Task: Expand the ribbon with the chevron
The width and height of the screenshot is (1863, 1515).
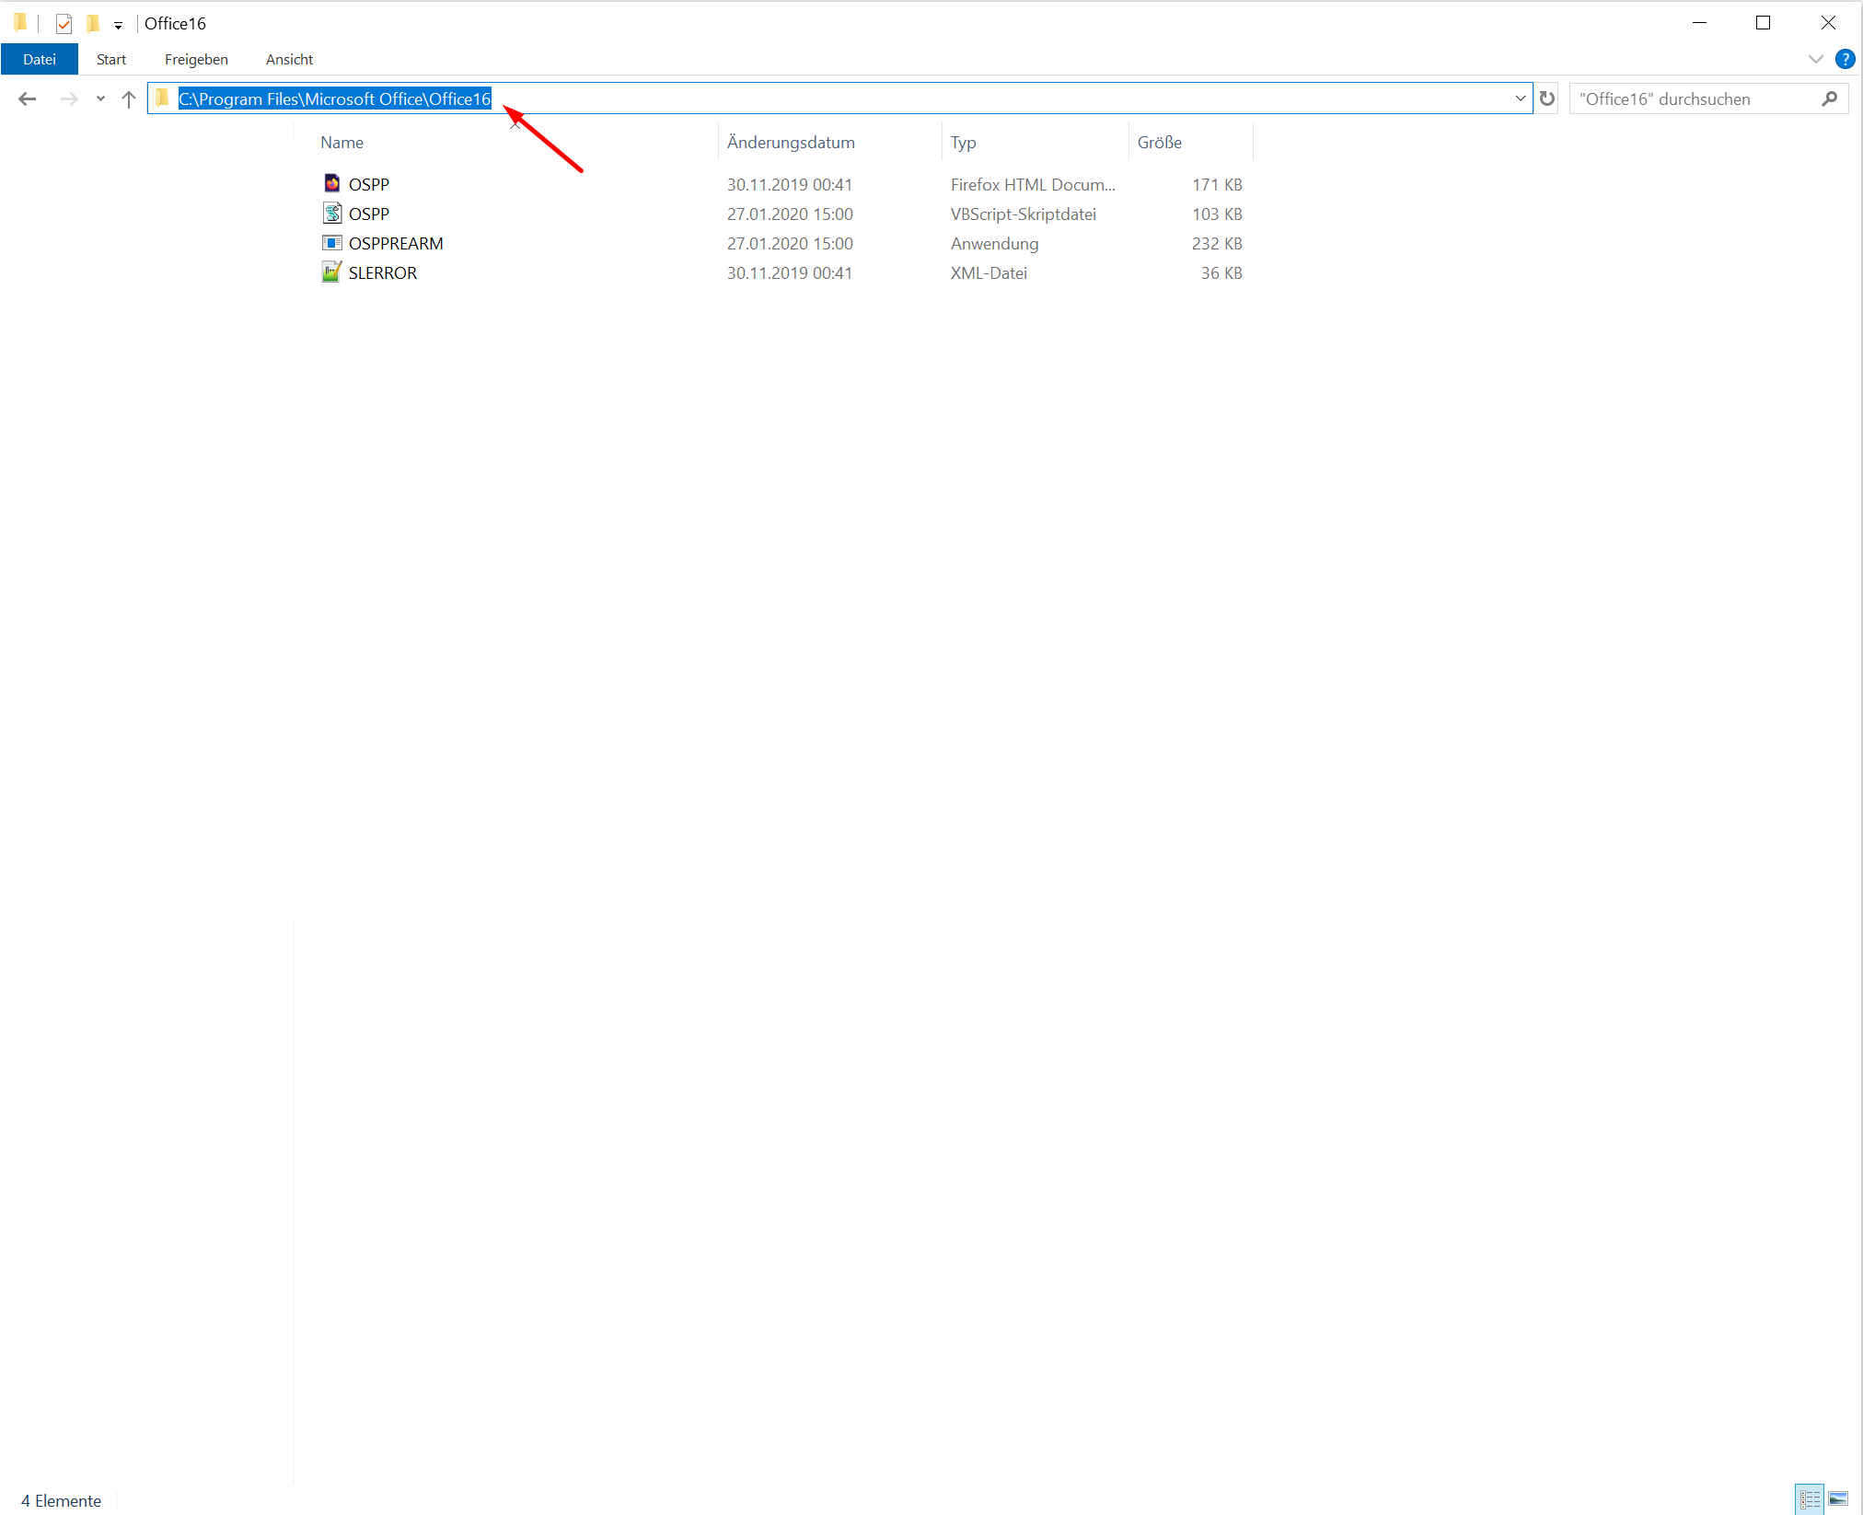Action: coord(1815,59)
